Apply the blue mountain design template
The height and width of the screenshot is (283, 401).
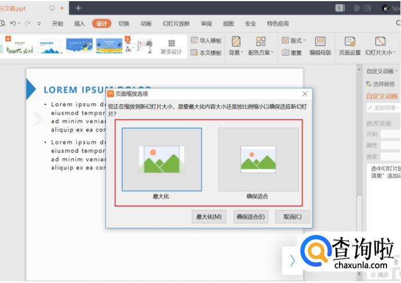50,46
